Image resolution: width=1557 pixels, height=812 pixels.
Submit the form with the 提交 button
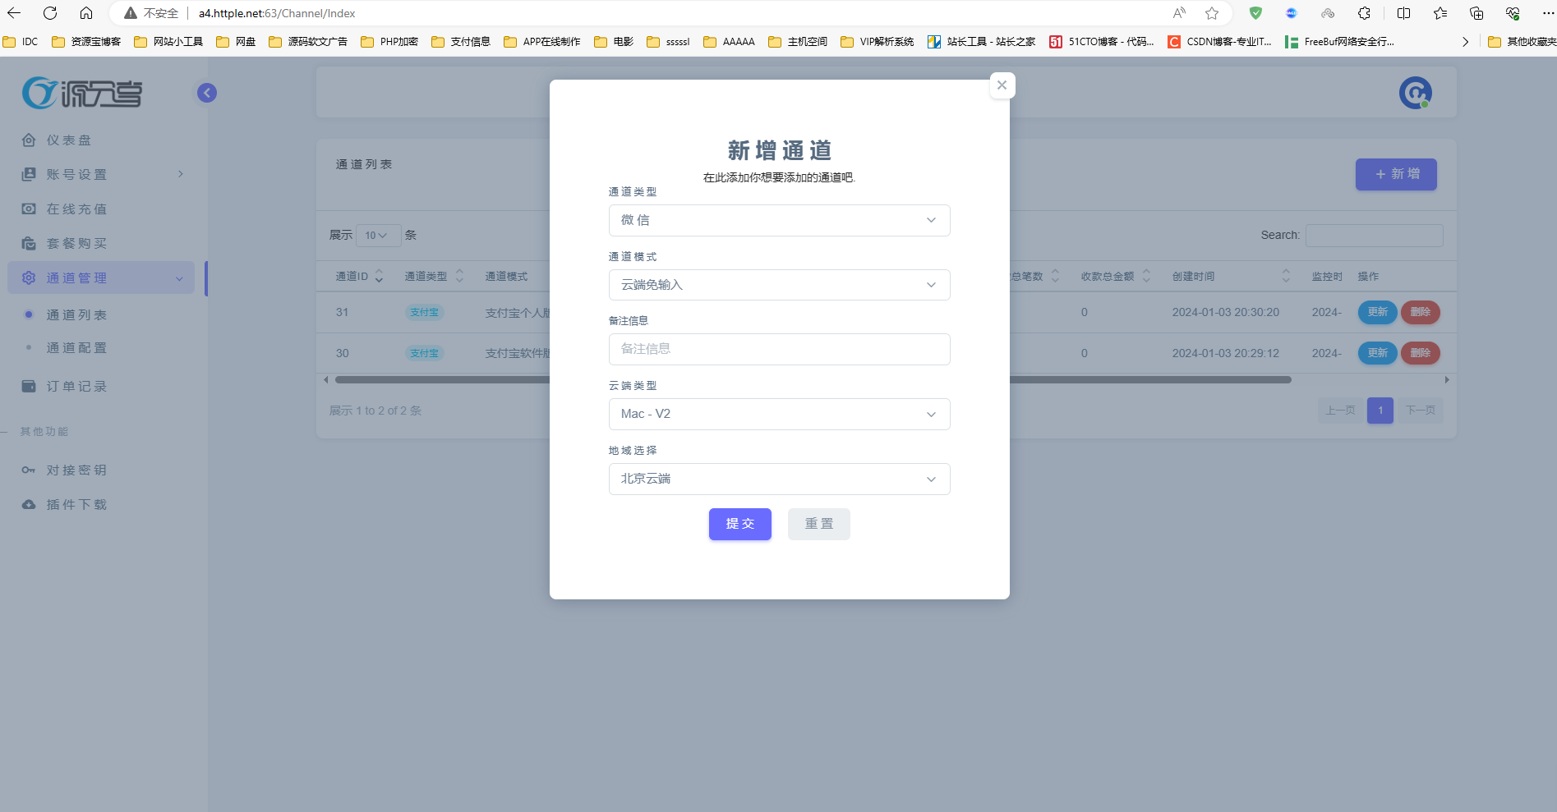coord(740,524)
